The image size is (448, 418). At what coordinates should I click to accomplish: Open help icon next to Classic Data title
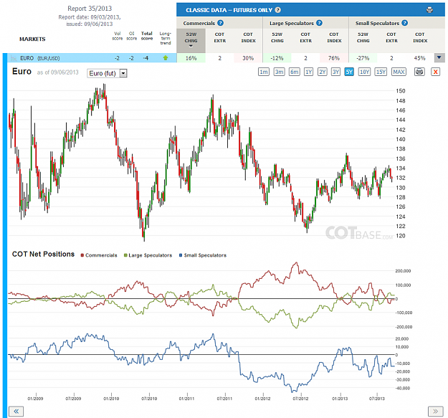coord(277,10)
